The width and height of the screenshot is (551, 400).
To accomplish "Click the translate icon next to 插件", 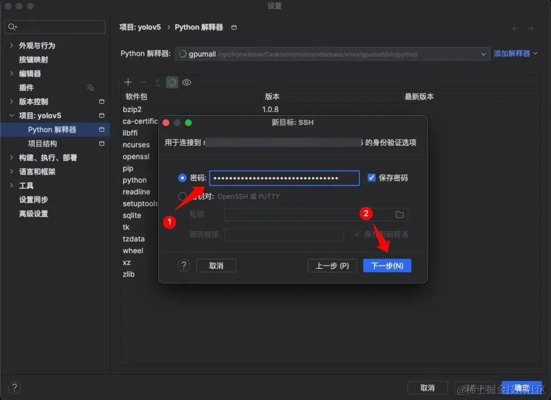I will 90,87.
